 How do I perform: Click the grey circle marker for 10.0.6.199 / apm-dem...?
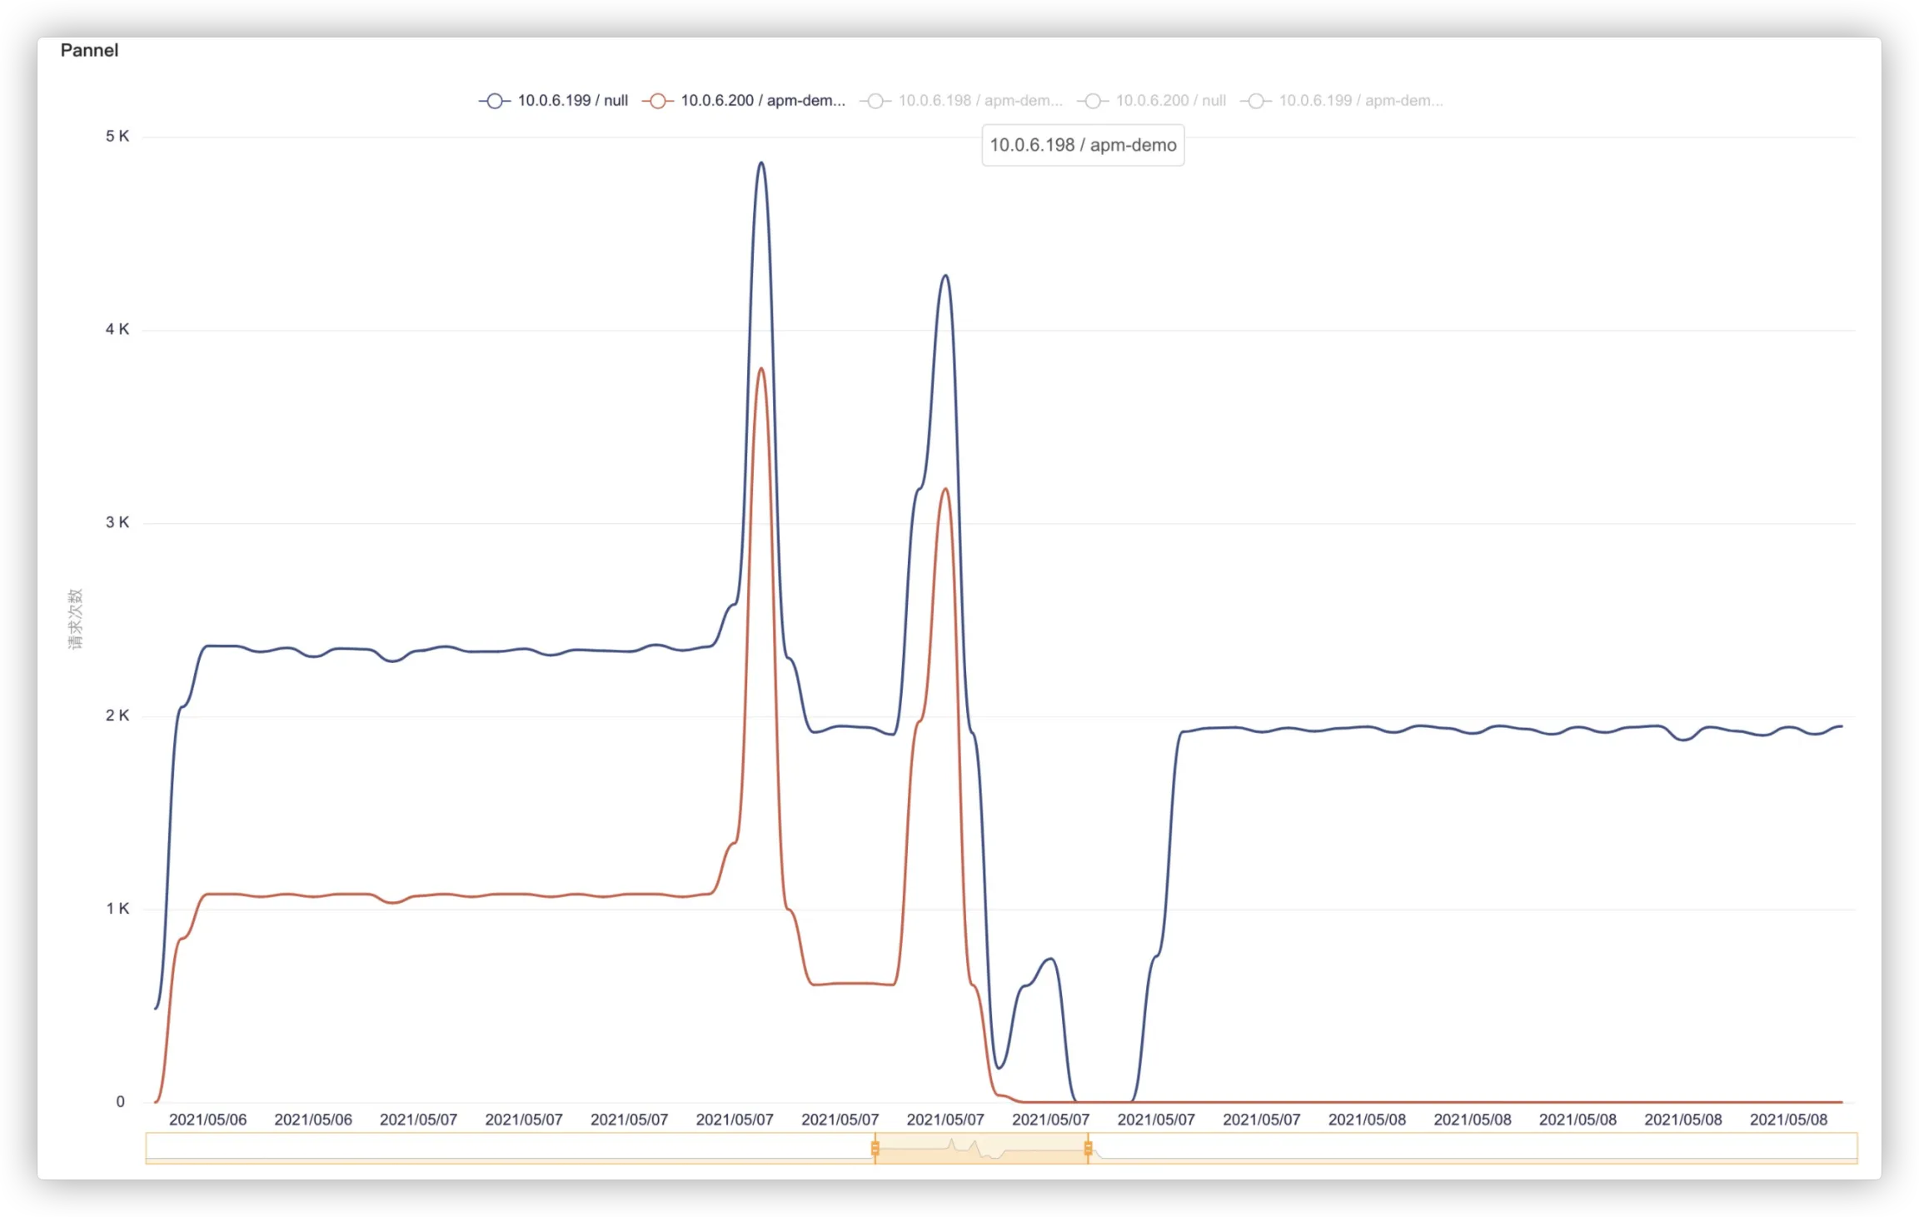coord(1255,101)
